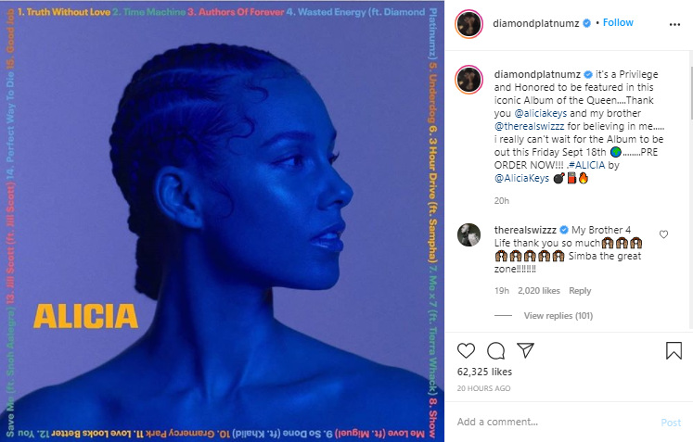
Task: Open comments via the speech bubble icon
Action: (x=496, y=350)
